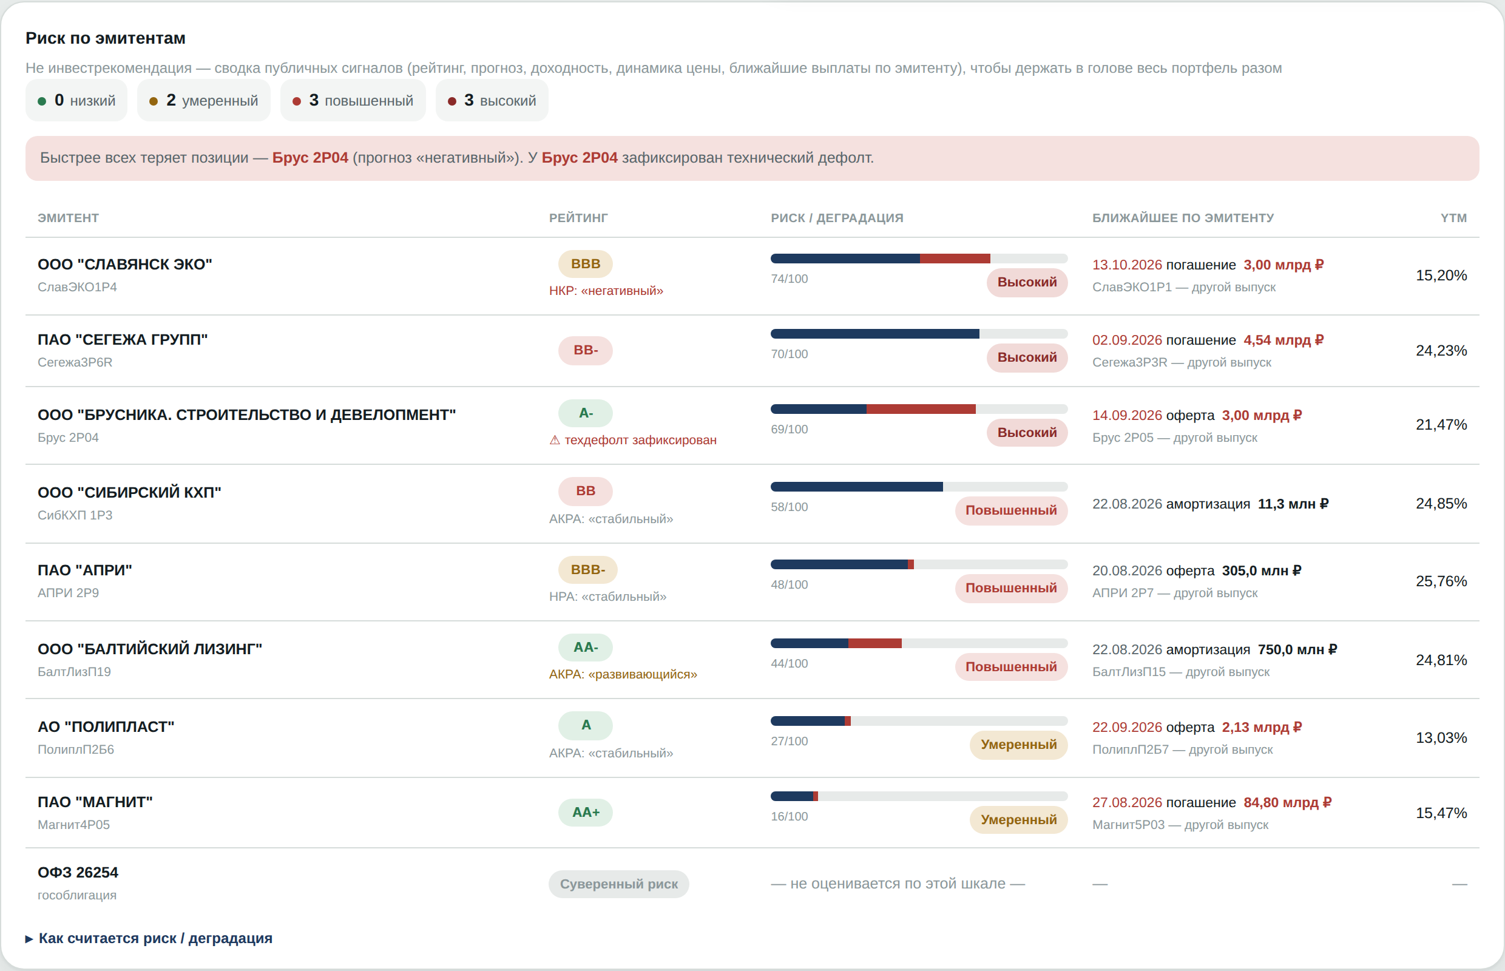Image resolution: width=1505 pixels, height=971 pixels.
Task: Click the "ОФЗ 26254" row title
Action: click(78, 873)
